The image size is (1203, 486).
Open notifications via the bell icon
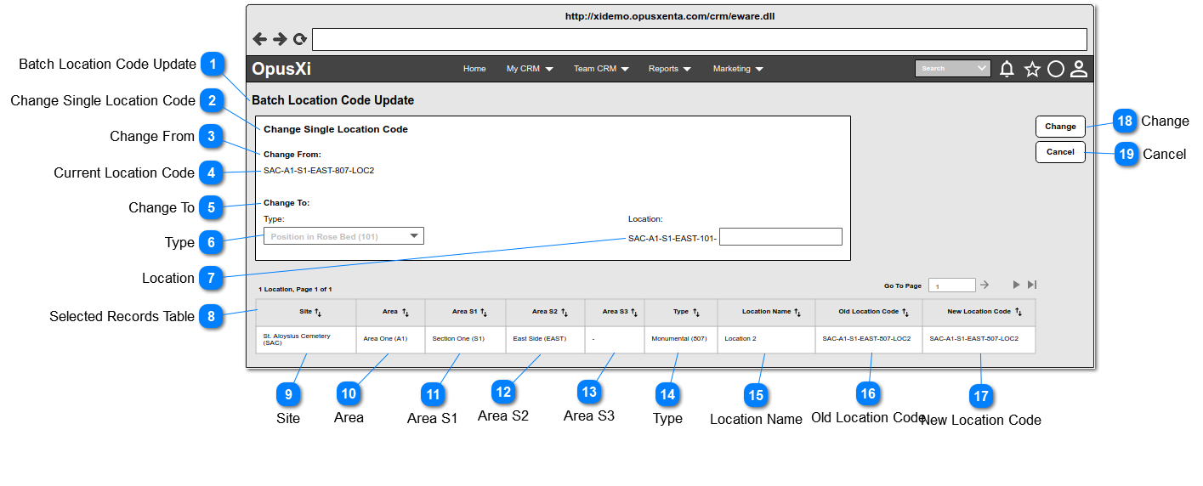[1007, 69]
